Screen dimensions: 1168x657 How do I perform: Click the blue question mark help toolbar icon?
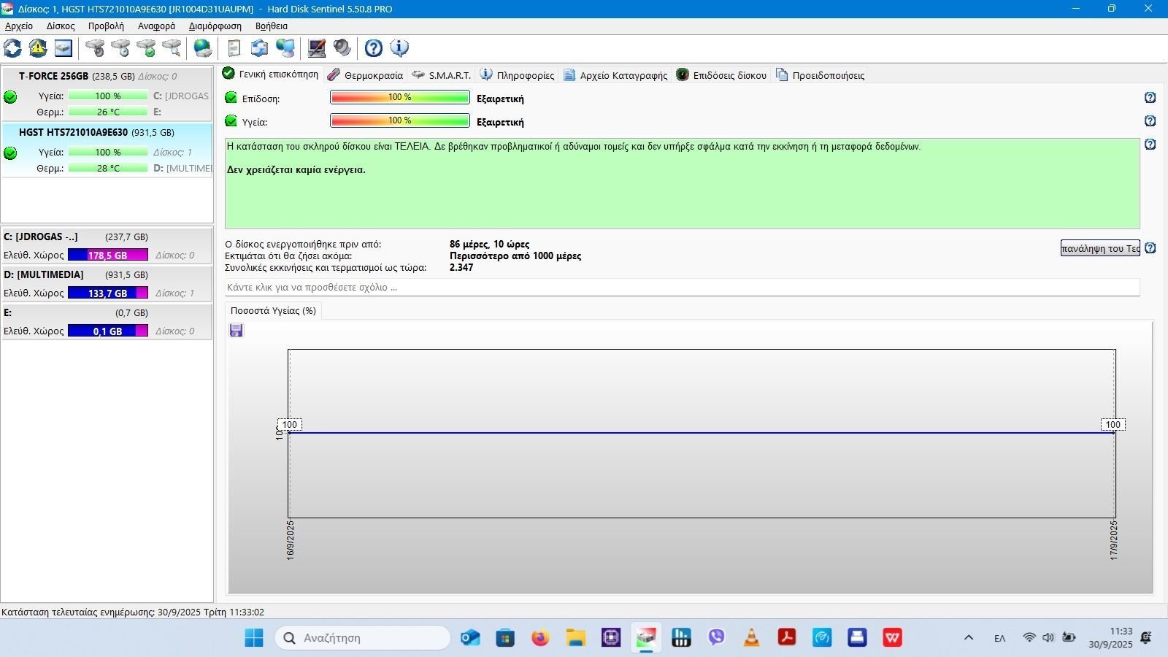(x=374, y=48)
